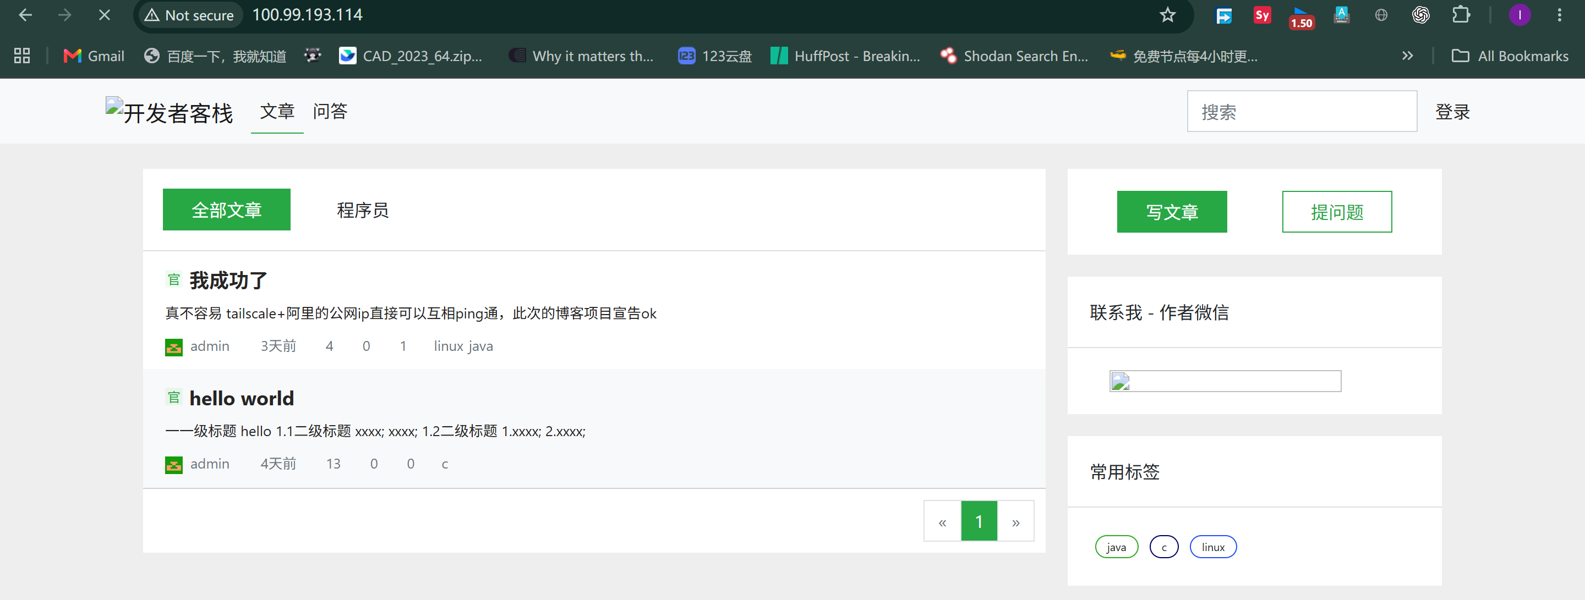Open the red Sy extension icon
1585x600 pixels.
pos(1262,15)
